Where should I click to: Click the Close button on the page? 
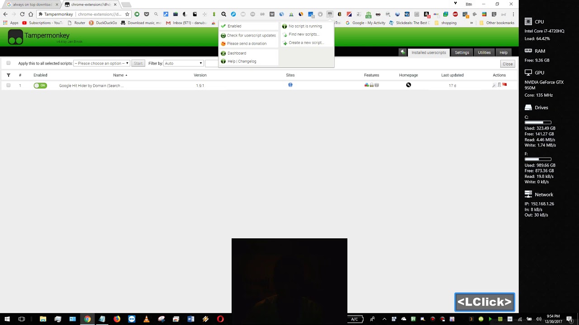click(508, 64)
